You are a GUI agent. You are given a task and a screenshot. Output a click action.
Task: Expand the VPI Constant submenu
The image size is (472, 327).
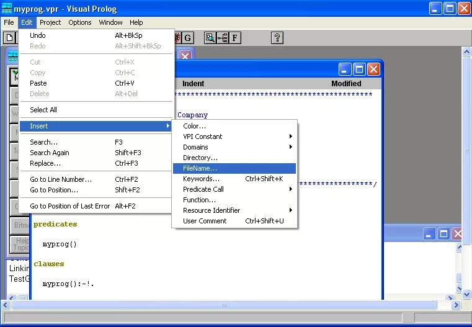pyautogui.click(x=234, y=137)
